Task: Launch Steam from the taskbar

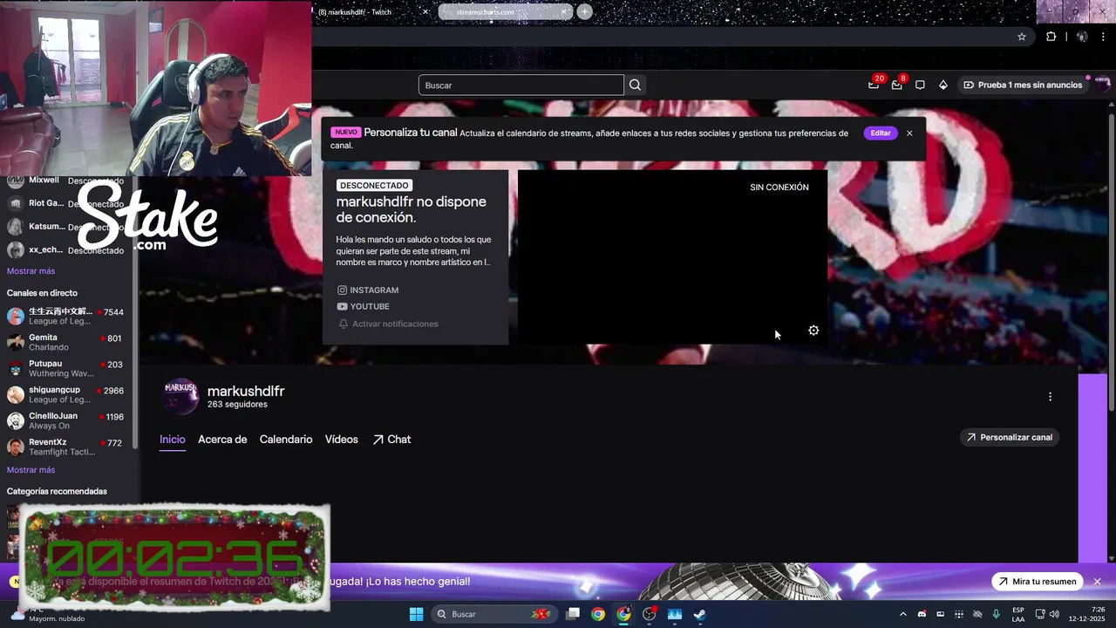Action: [699, 614]
